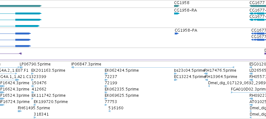Screen dimensions: 266x119
Task: Click the Dmel_dig_017129_0692_2989 feature arrow
Action: (x=209, y=86)
